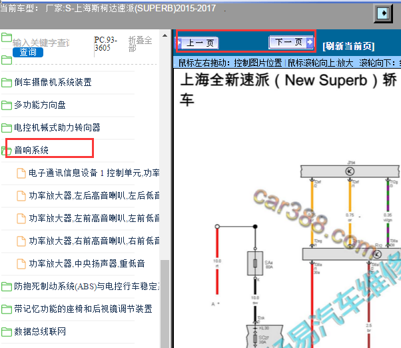
Task: Click the mouse usage hint bar text
Action: click(288, 63)
